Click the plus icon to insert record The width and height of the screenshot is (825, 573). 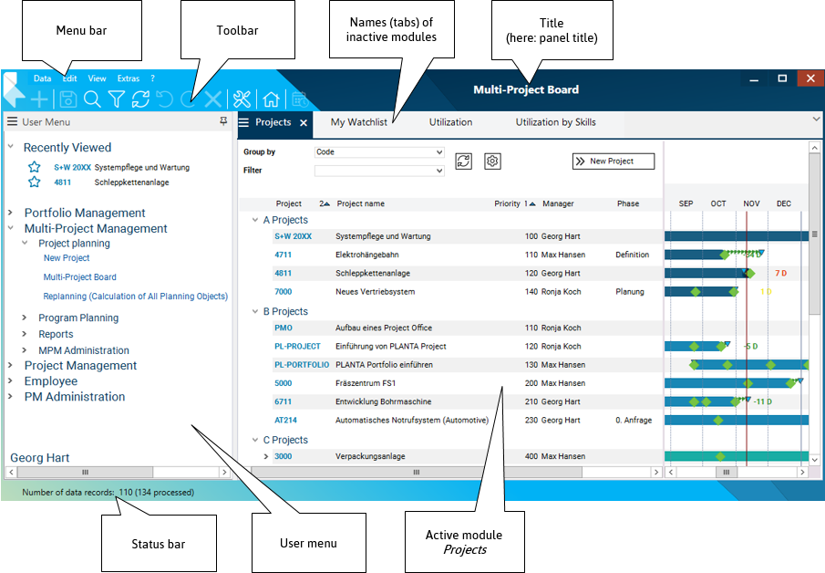point(40,99)
